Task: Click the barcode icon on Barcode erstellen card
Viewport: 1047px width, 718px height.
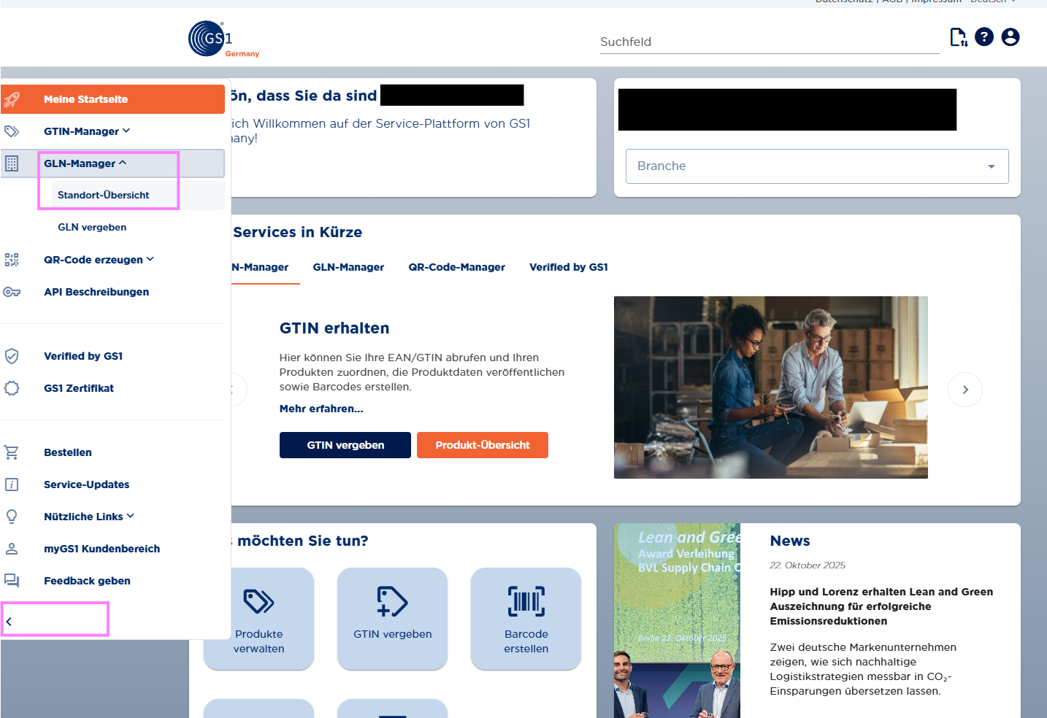Action: click(526, 602)
